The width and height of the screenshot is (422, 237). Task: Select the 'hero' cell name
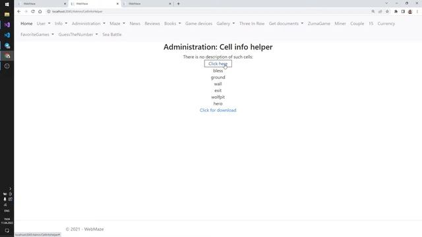pyautogui.click(x=218, y=104)
